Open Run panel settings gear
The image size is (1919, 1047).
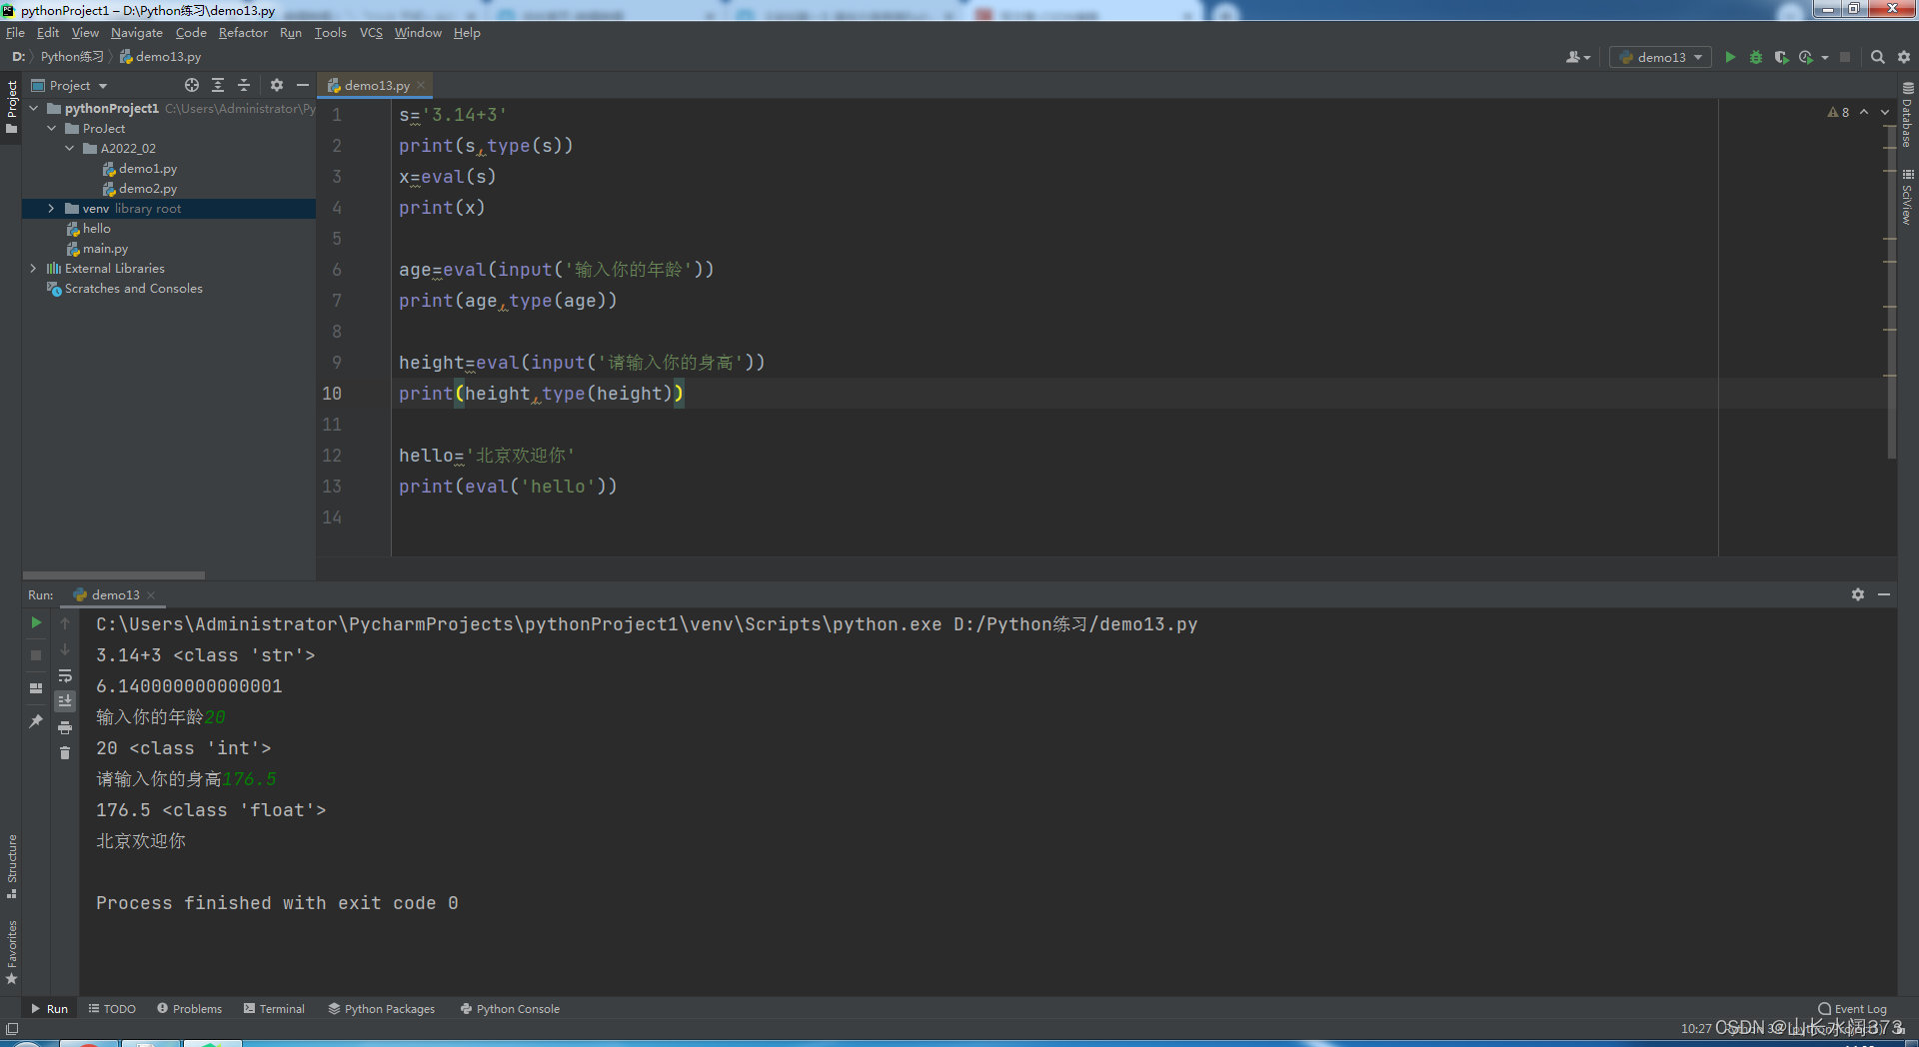[x=1858, y=594]
